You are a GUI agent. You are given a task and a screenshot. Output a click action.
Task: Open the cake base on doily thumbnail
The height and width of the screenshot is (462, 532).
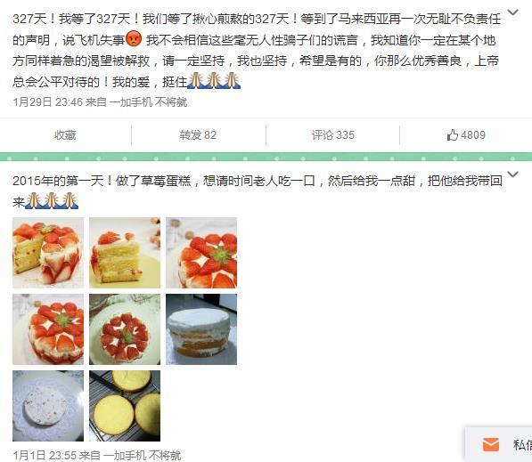(x=48, y=406)
